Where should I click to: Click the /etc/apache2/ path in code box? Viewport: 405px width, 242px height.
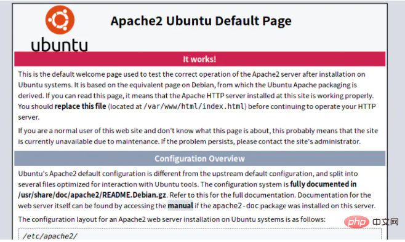(50, 236)
